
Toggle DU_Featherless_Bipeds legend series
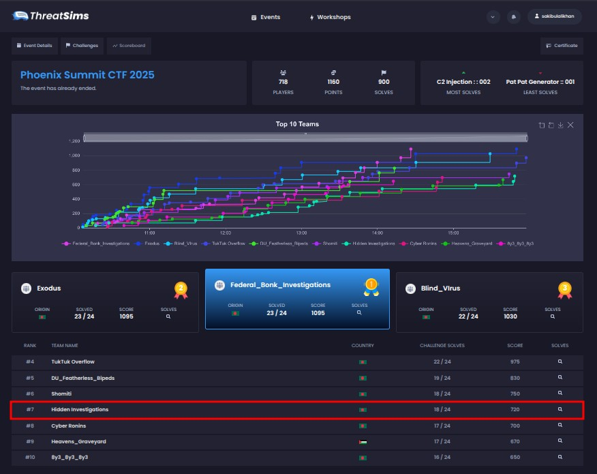[279, 243]
